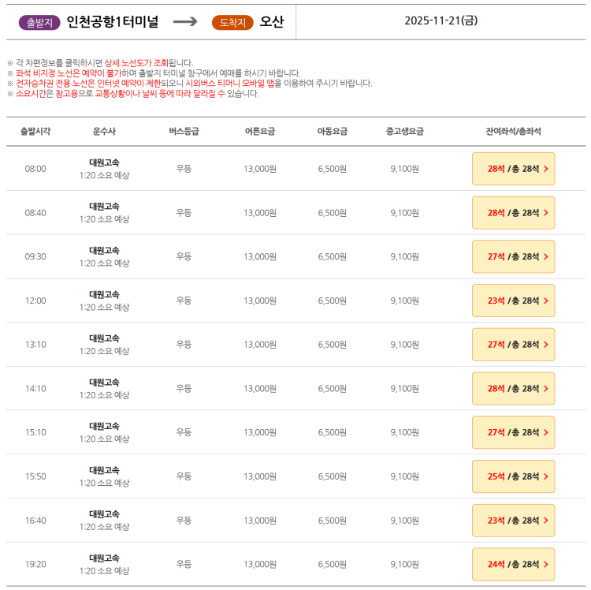Select the 출발지 badge
The height and width of the screenshot is (590, 591).
[x=39, y=22]
